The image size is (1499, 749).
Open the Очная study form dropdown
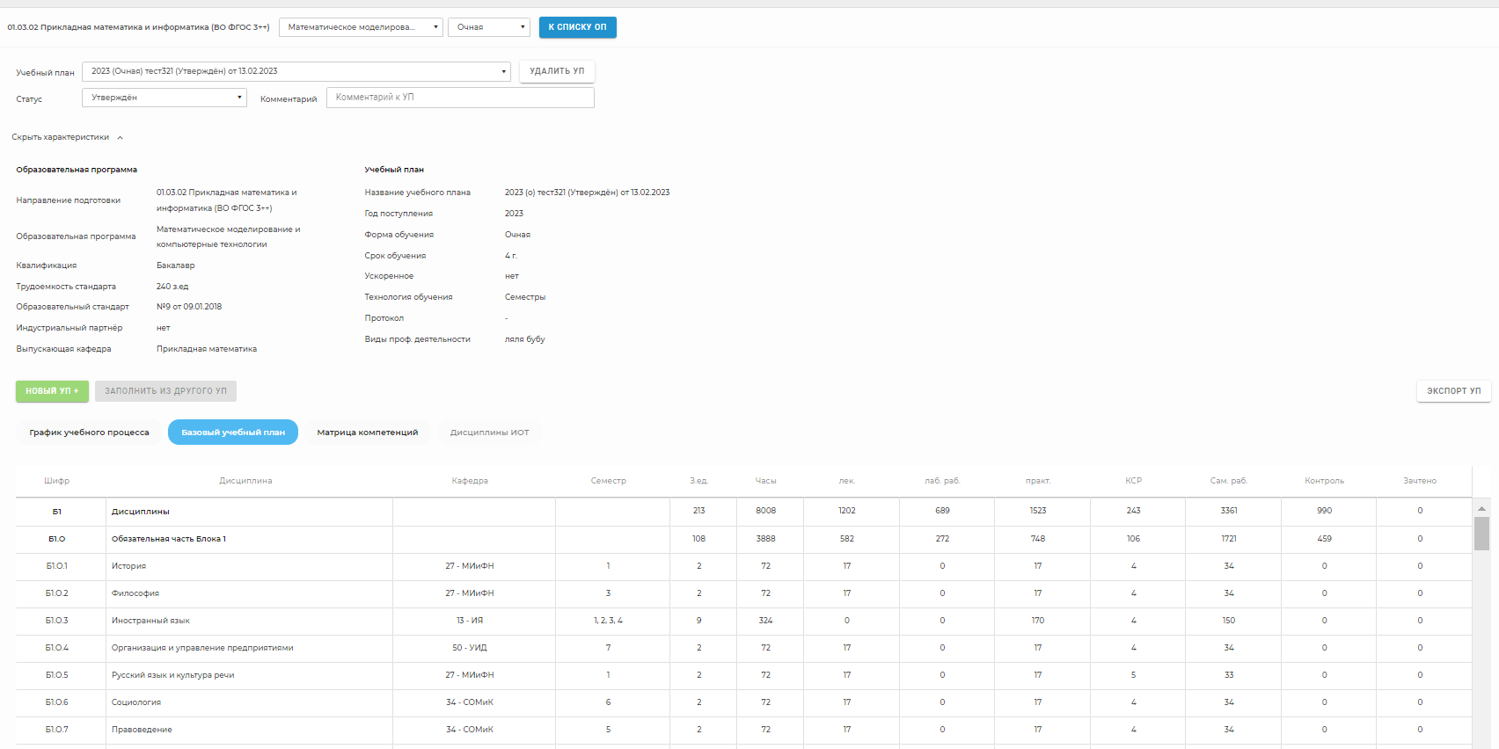point(488,27)
